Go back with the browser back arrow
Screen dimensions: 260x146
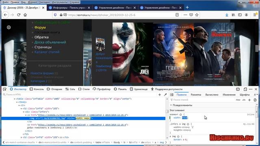click(5, 15)
